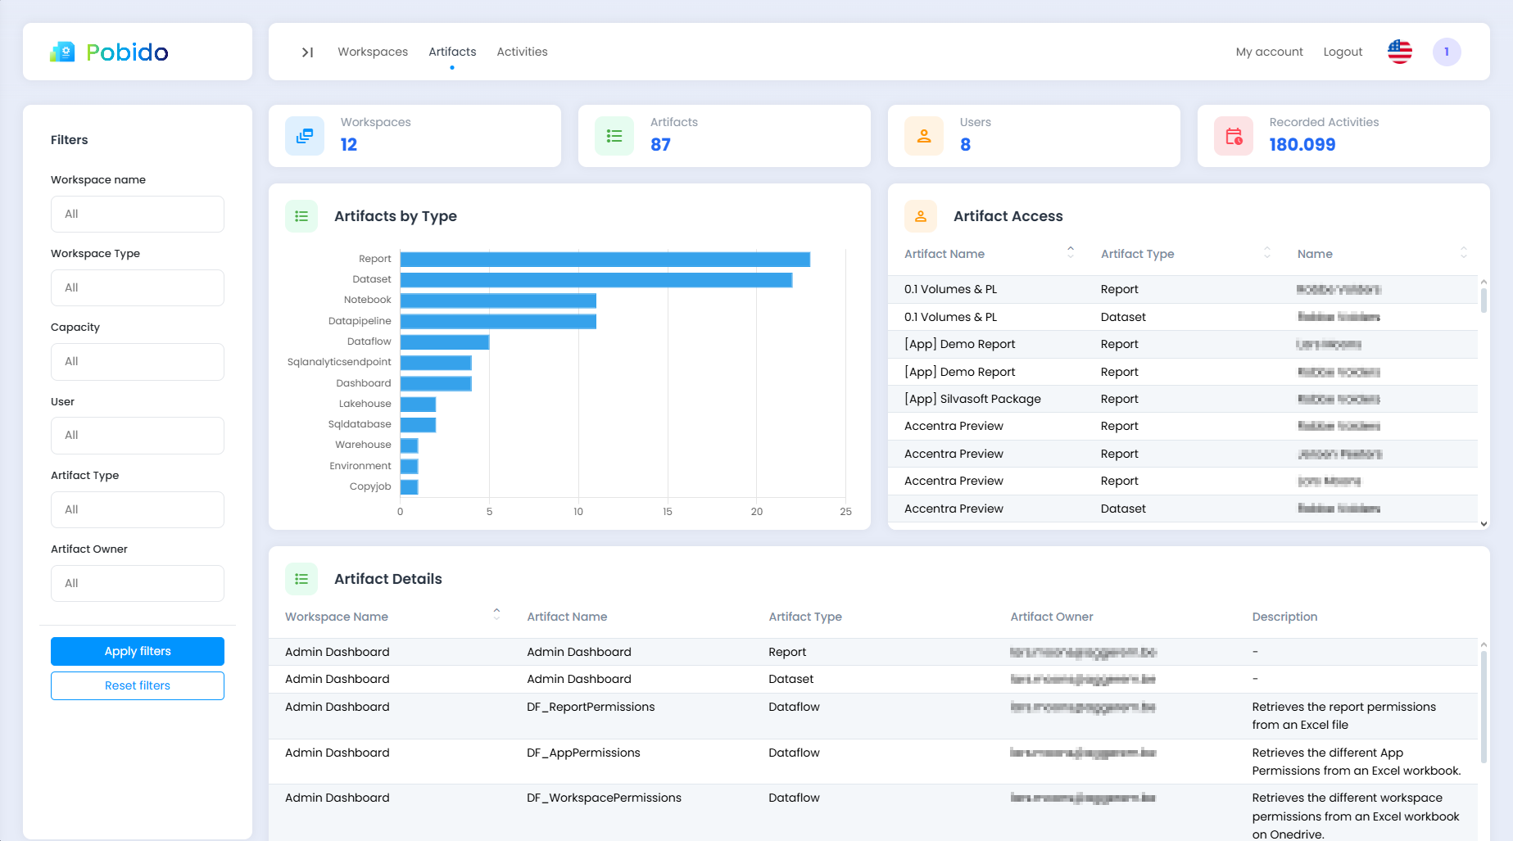1513x841 pixels.
Task: Expand the Artifact Owner filter dropdown
Action: pyautogui.click(x=138, y=583)
